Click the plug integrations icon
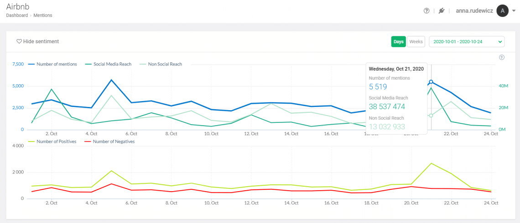 point(441,11)
